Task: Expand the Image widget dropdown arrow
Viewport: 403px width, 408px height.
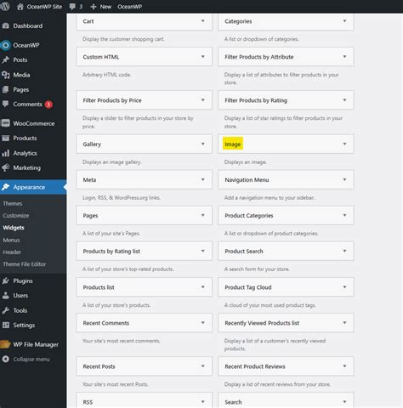Action: click(x=344, y=144)
